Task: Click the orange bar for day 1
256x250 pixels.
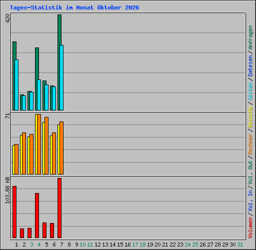Action: [16, 159]
